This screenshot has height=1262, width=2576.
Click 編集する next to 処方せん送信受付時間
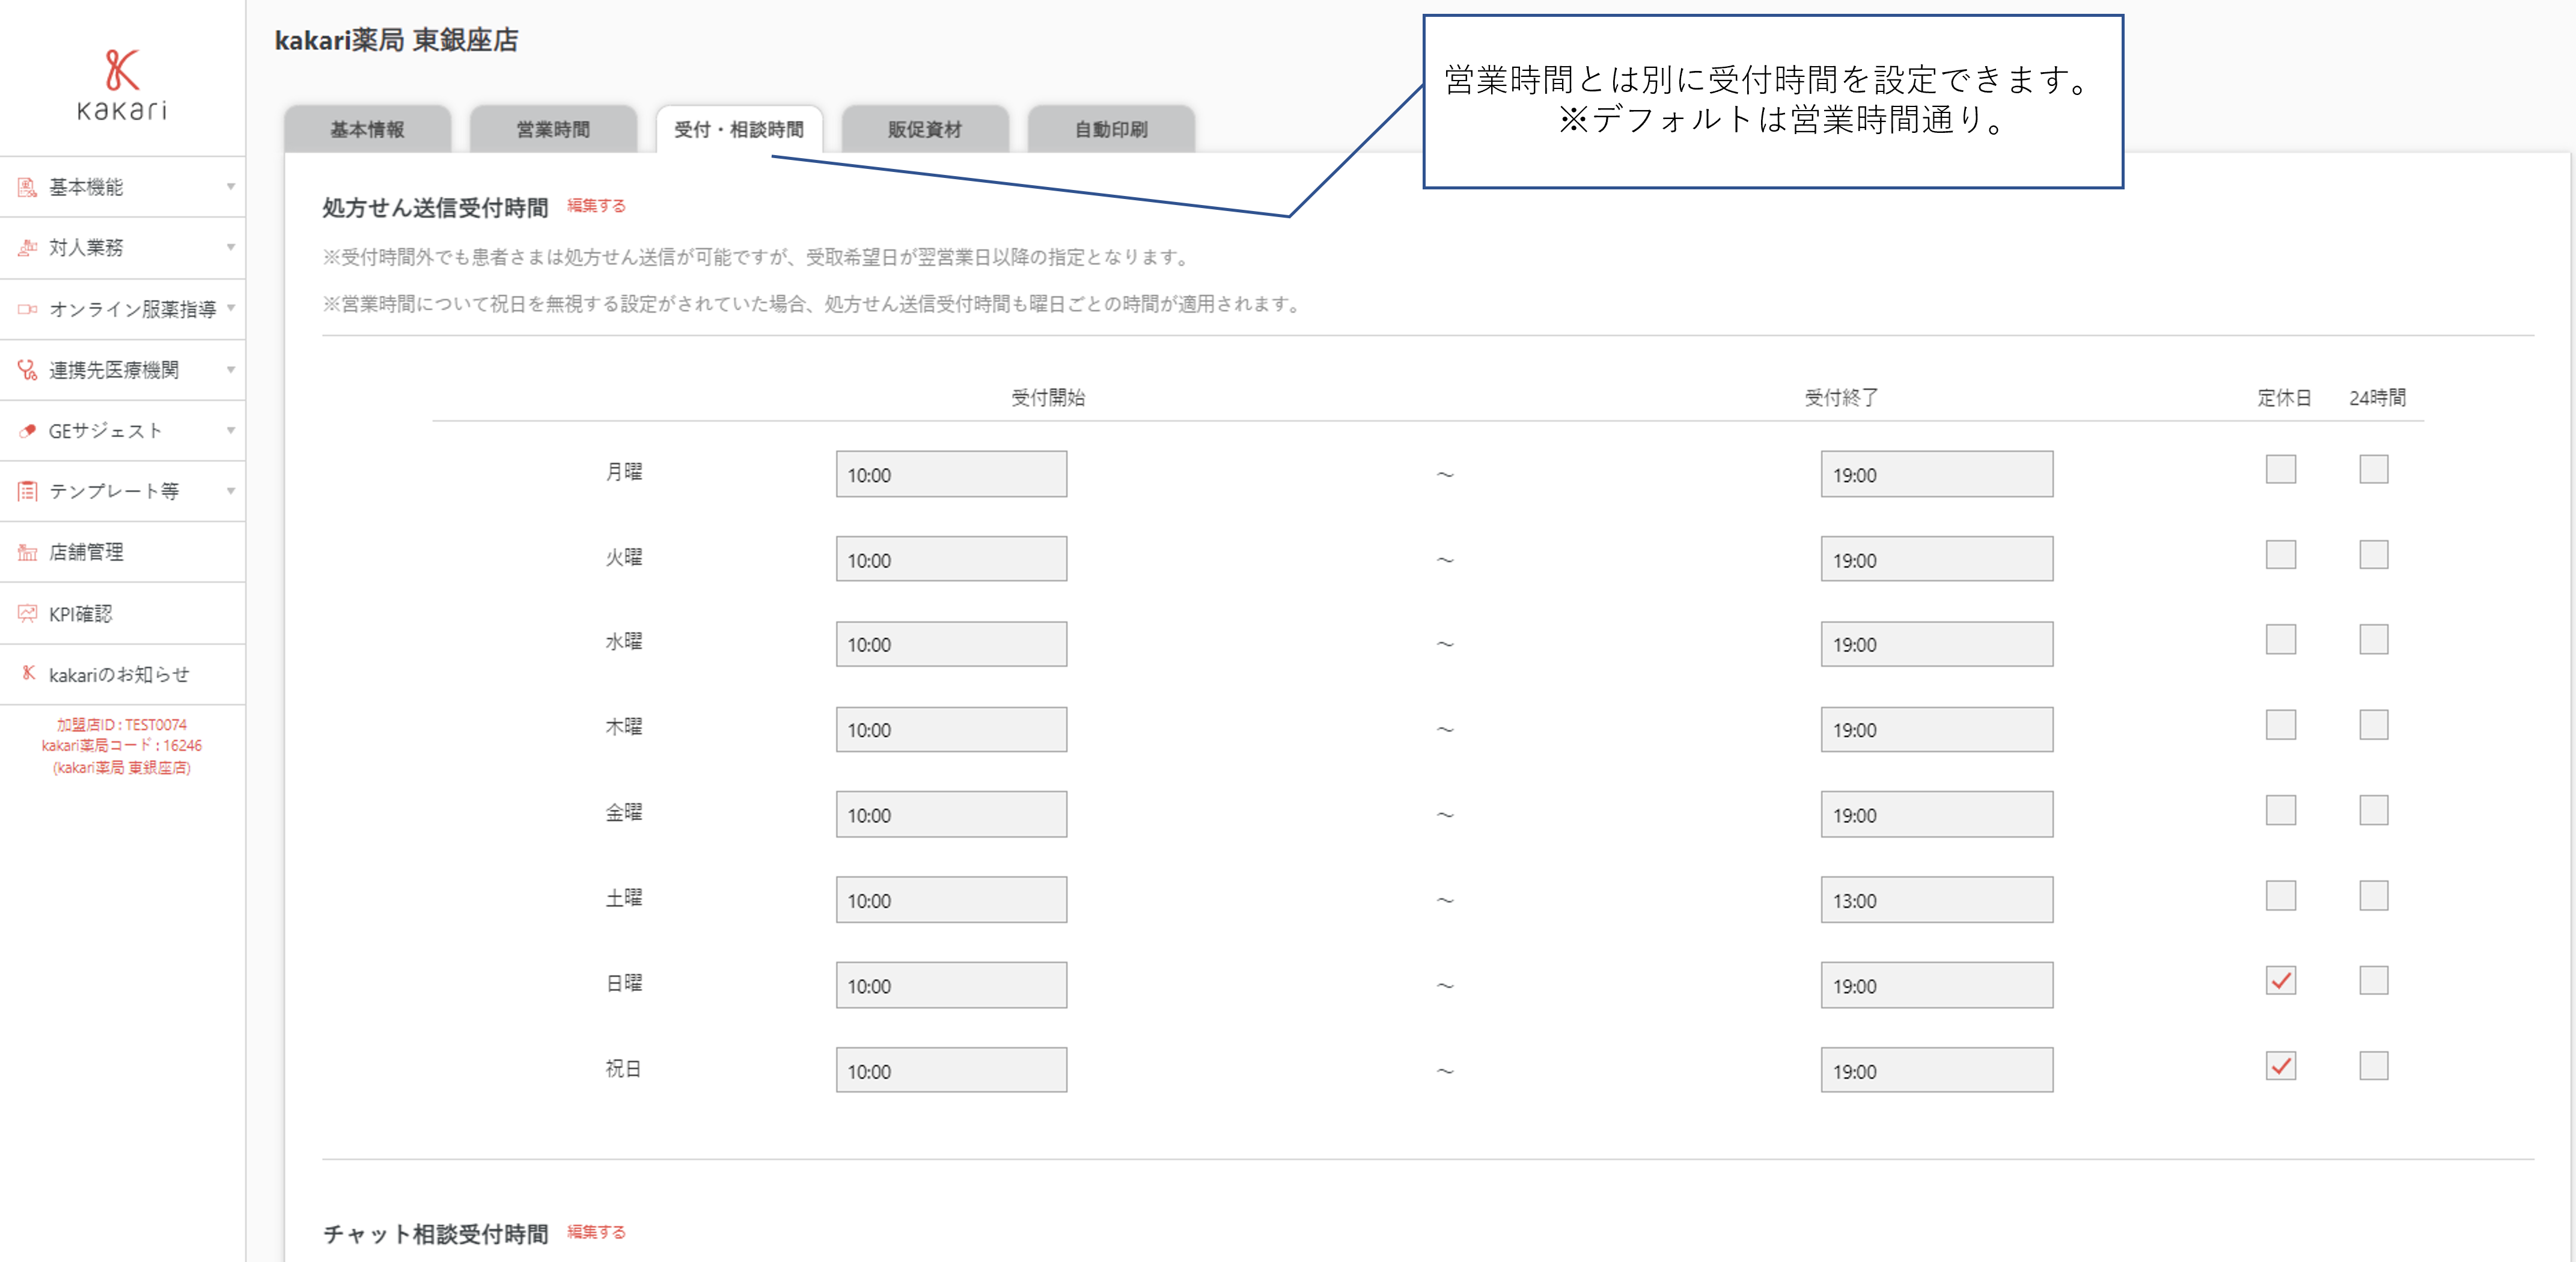click(x=596, y=206)
